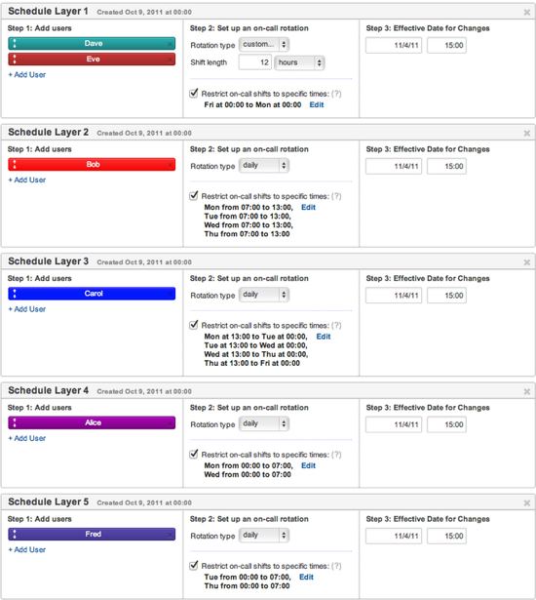Click the purple Fred user bar
This screenshot has width=536, height=600.
[92, 535]
